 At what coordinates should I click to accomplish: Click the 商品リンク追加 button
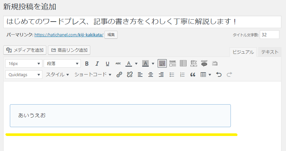click(x=69, y=50)
